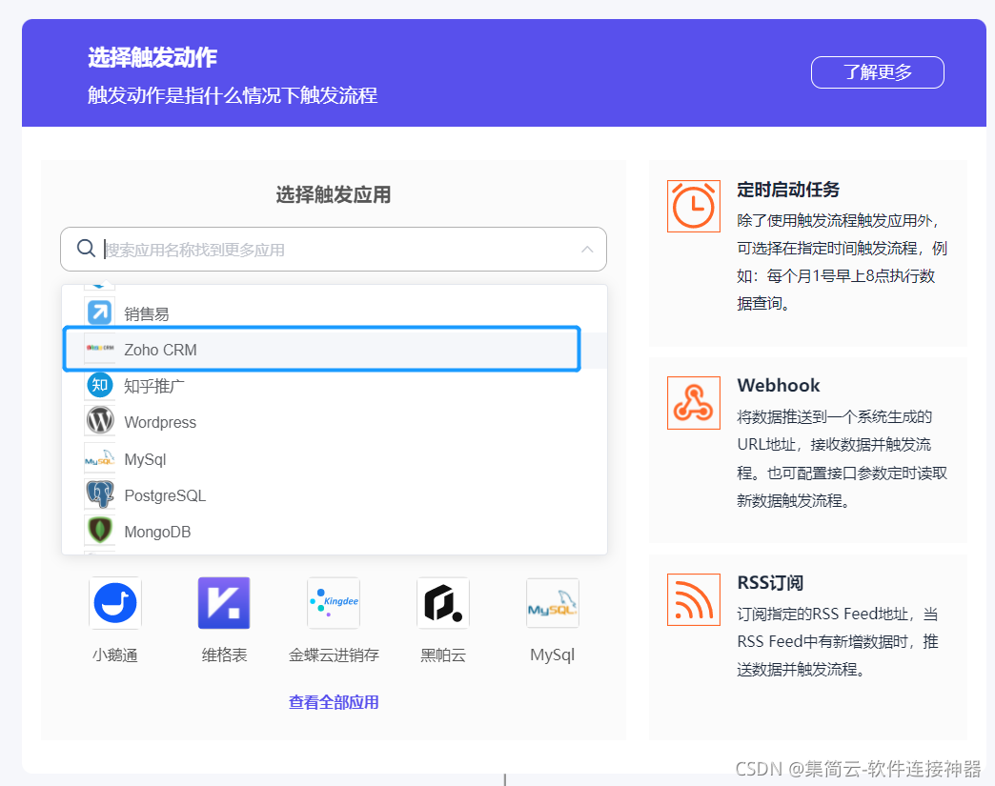
Task: Click the Wordpress logo icon
Action: click(x=100, y=420)
